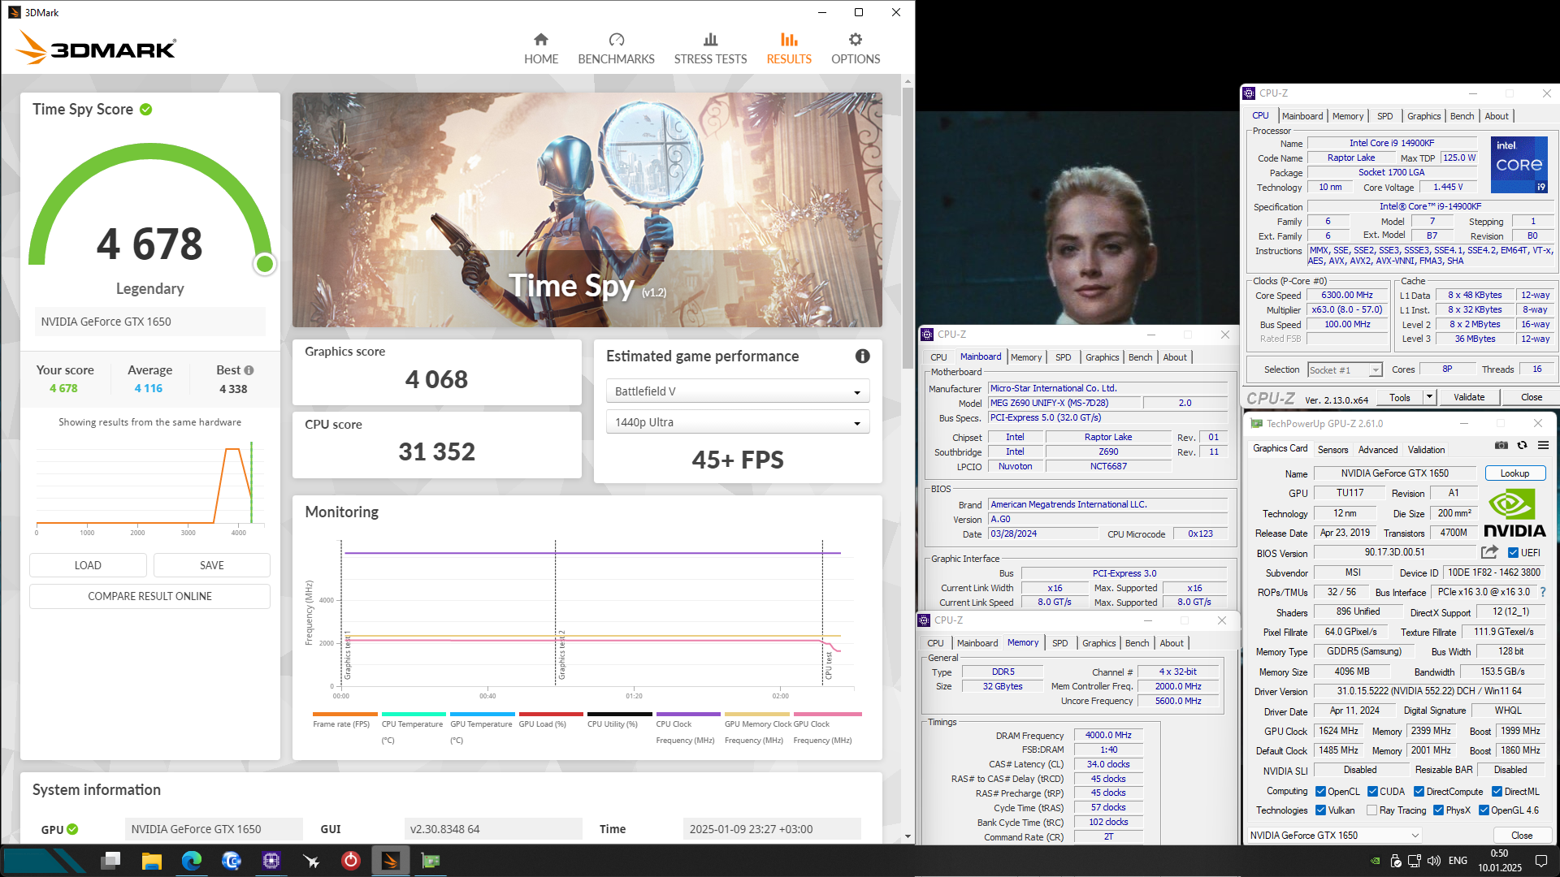Open Microsoft Edge from the taskbar
The height and width of the screenshot is (877, 1560).
(191, 860)
